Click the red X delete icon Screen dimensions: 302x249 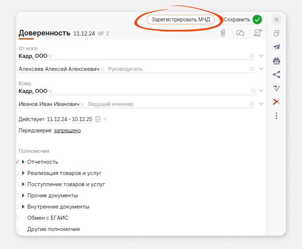[276, 102]
